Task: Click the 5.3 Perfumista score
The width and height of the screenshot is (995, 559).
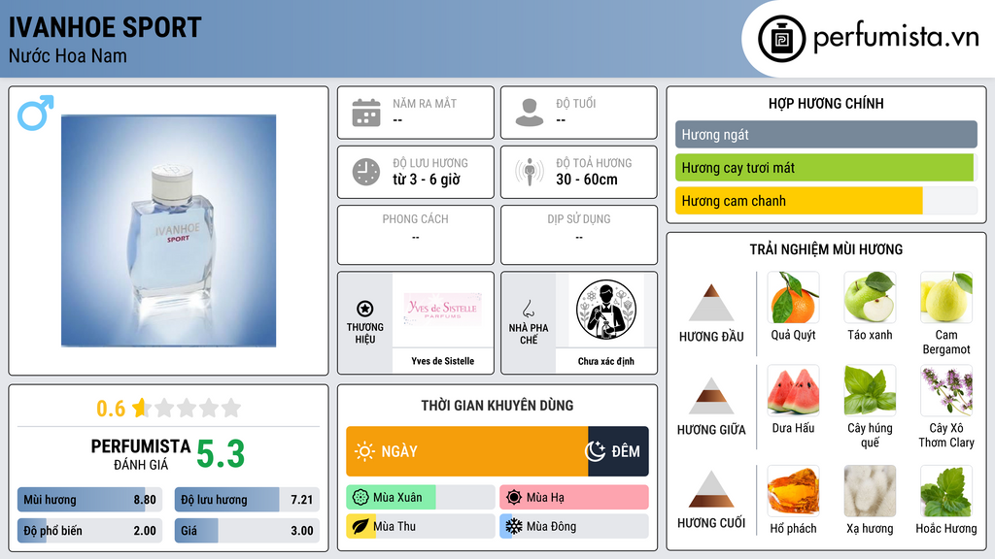Action: pyautogui.click(x=221, y=454)
